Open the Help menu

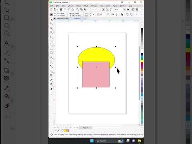130,6
